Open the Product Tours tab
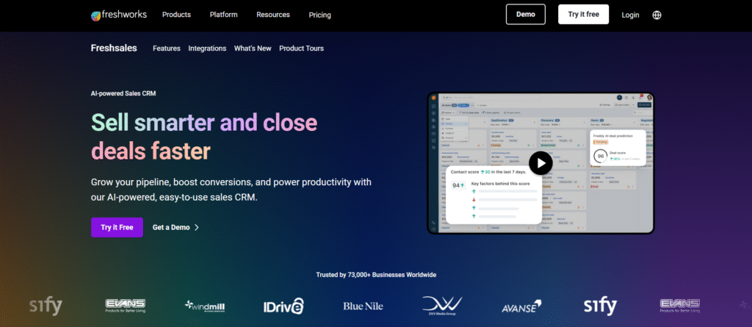This screenshot has width=752, height=327. [301, 48]
